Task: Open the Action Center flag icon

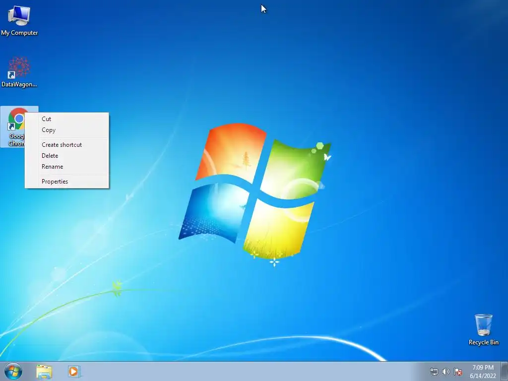Action: [x=458, y=372]
